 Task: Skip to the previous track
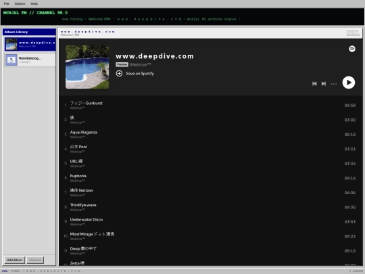[314, 84]
